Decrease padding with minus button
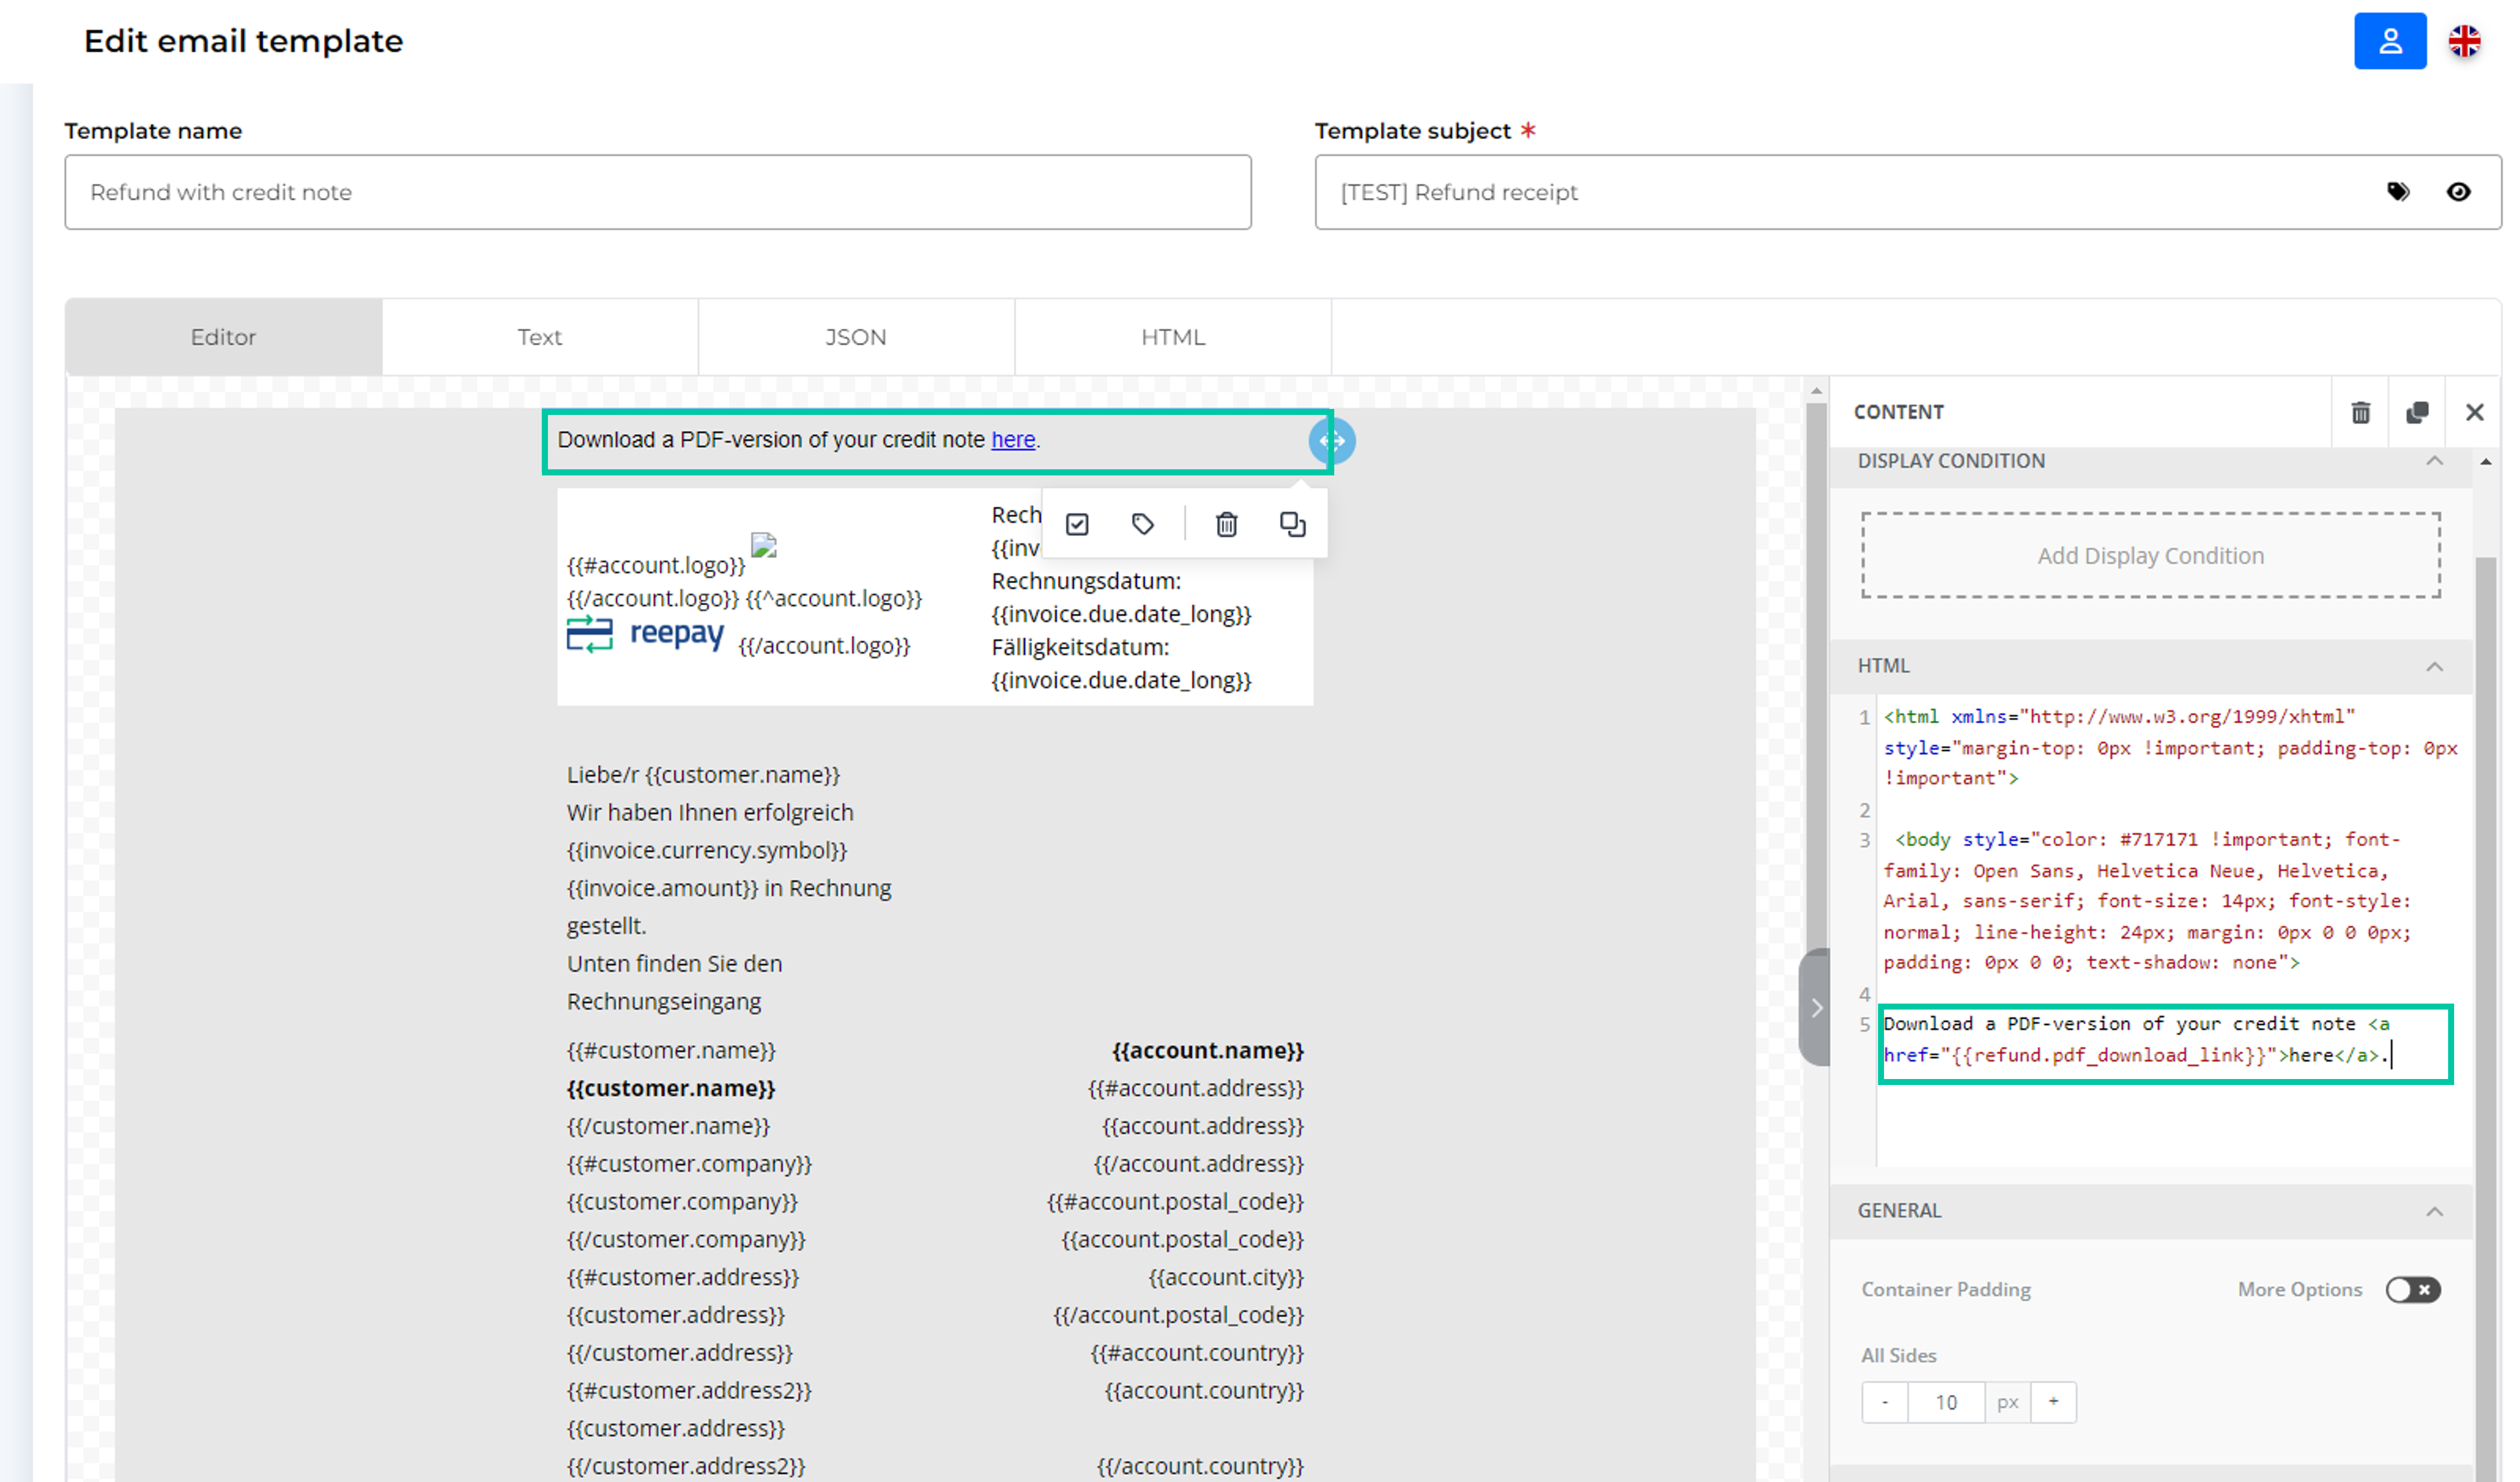 (1884, 1402)
